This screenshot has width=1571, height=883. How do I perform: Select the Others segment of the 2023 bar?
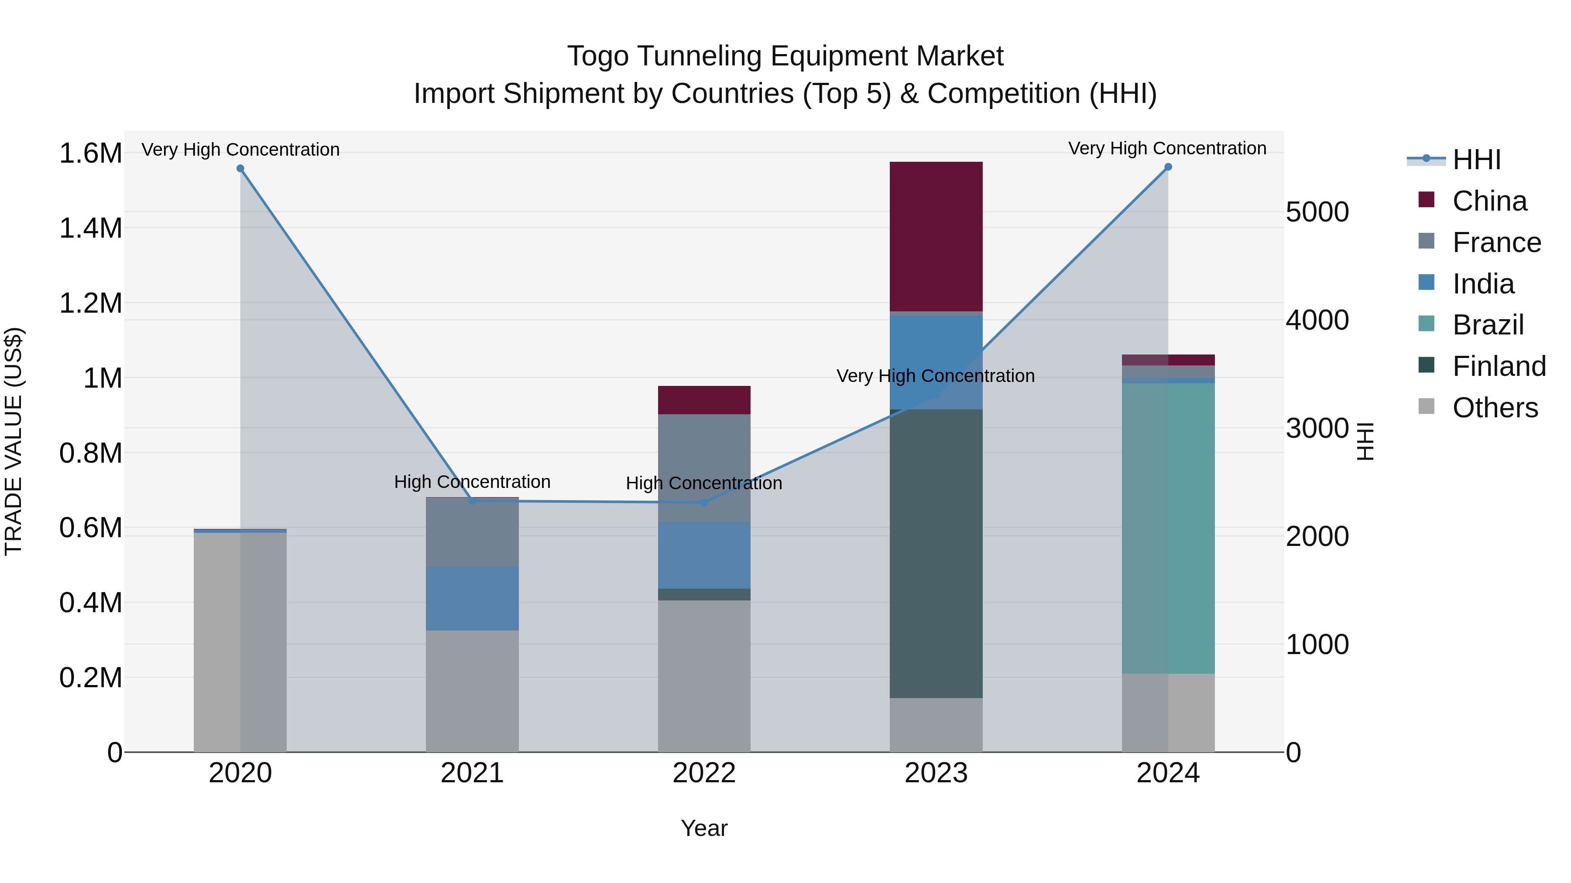(936, 725)
